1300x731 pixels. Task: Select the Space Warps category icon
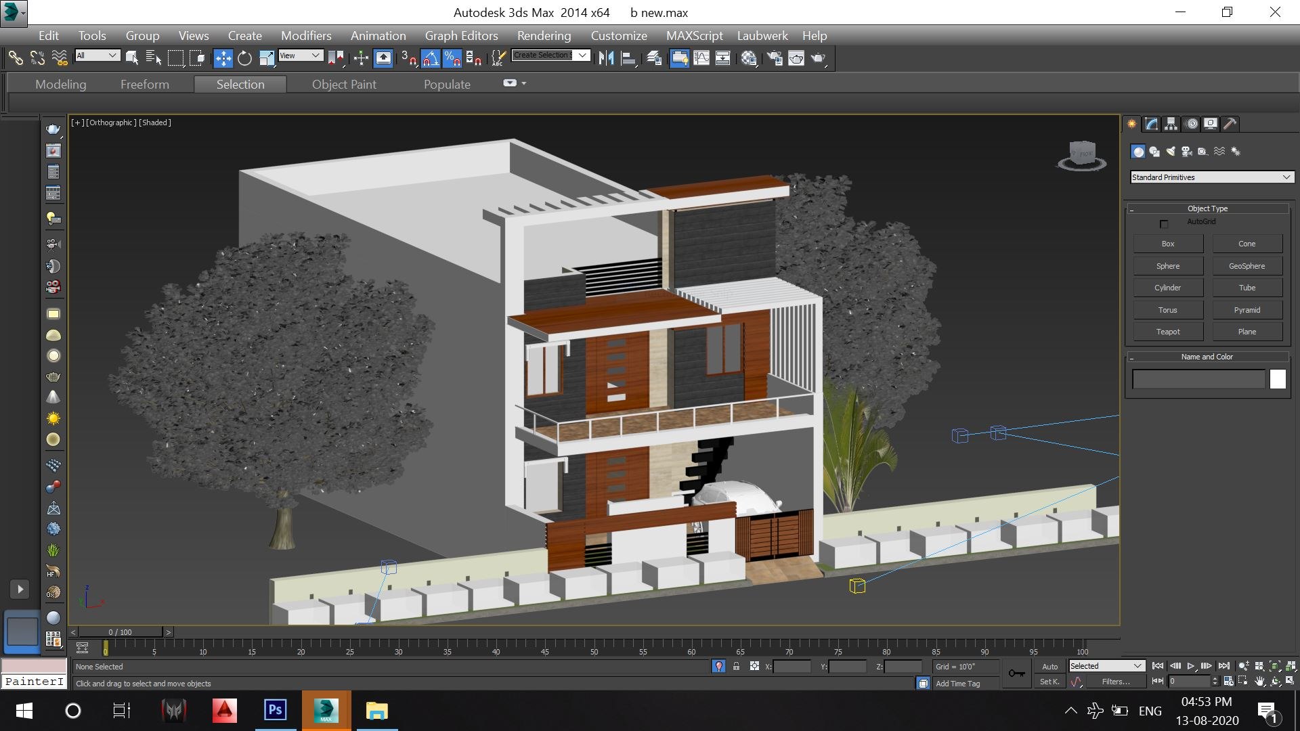1219,152
